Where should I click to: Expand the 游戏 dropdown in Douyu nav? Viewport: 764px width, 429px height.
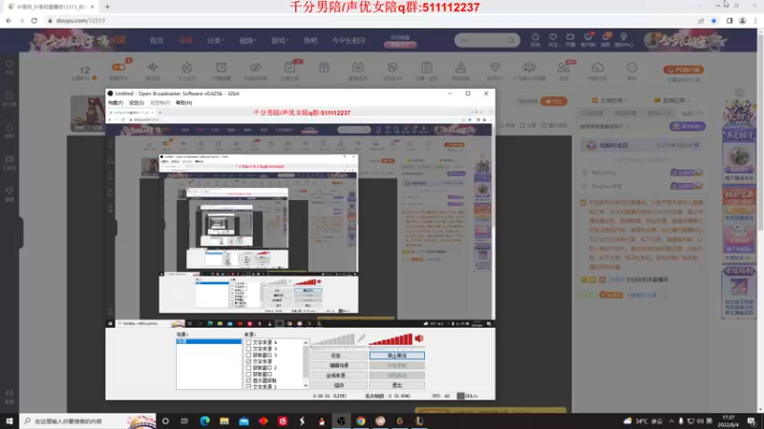coord(280,40)
